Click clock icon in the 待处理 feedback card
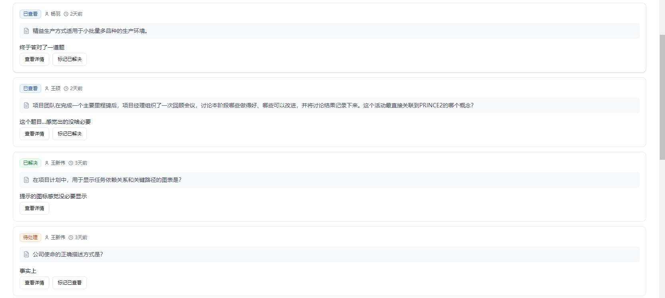665x298 pixels. coord(71,238)
